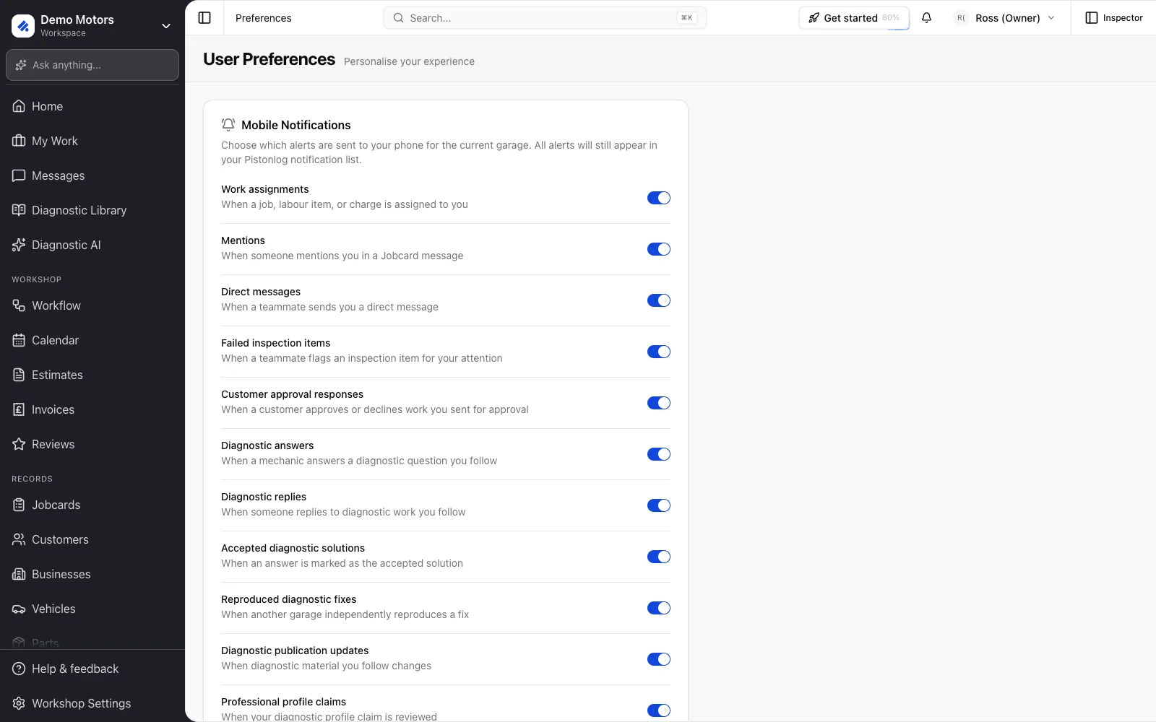Disable Work assignments notifications toggle
The height and width of the screenshot is (722, 1156).
click(x=659, y=198)
